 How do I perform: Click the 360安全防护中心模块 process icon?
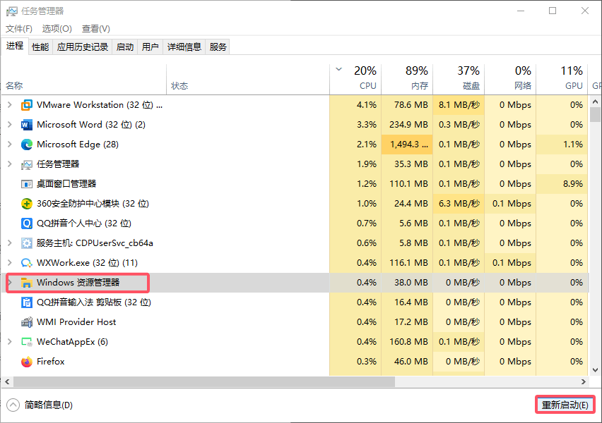click(27, 203)
